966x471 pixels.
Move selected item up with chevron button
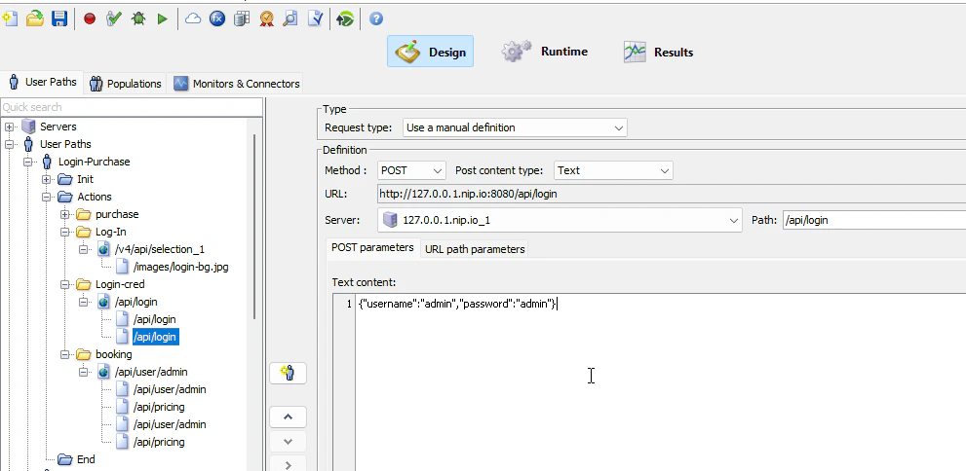[288, 417]
